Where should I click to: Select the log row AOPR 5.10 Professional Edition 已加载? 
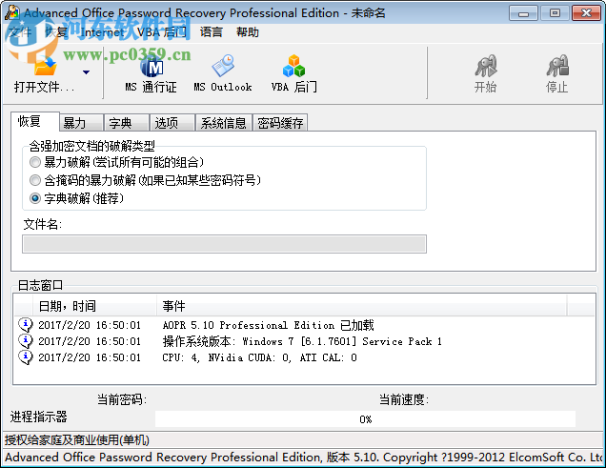click(x=304, y=325)
